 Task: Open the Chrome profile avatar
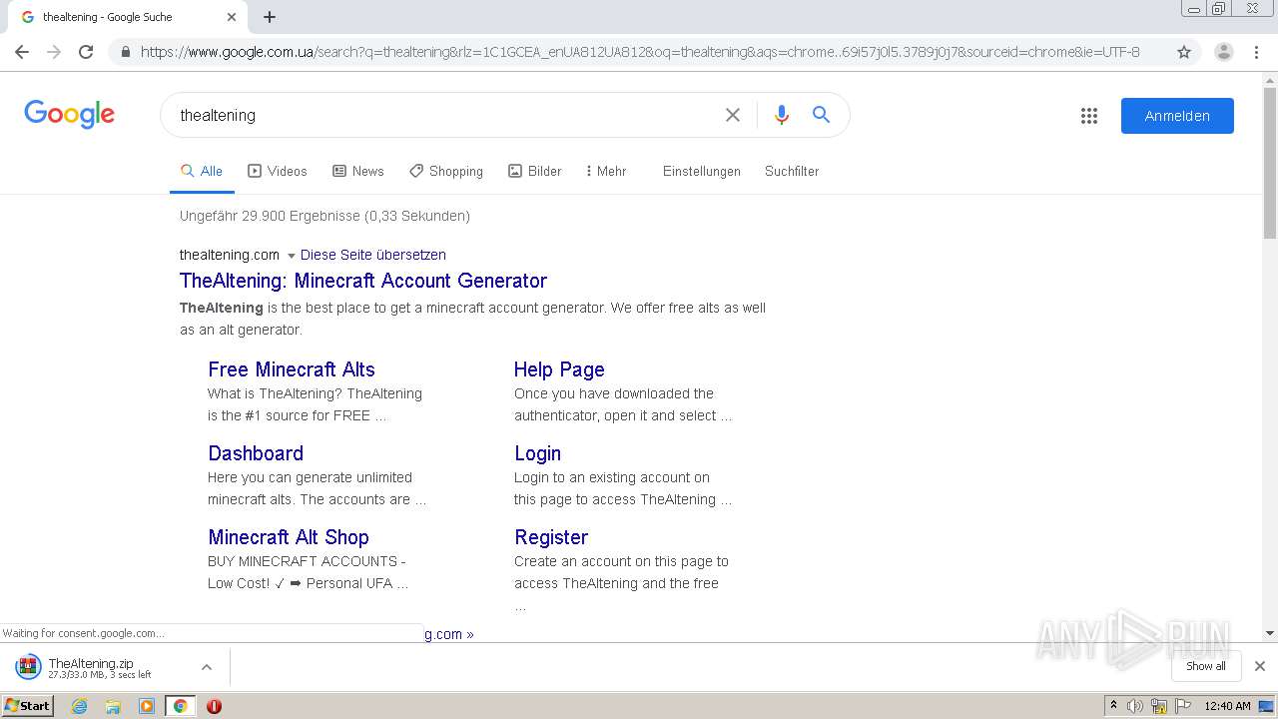point(1223,52)
